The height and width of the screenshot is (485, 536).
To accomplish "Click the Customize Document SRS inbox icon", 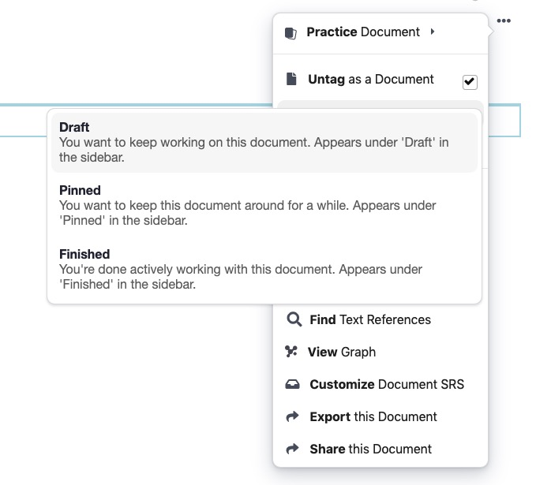I will point(293,385).
